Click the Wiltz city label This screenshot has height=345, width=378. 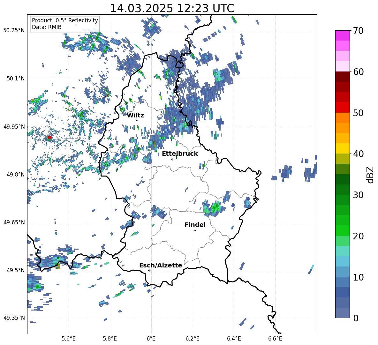(135, 116)
